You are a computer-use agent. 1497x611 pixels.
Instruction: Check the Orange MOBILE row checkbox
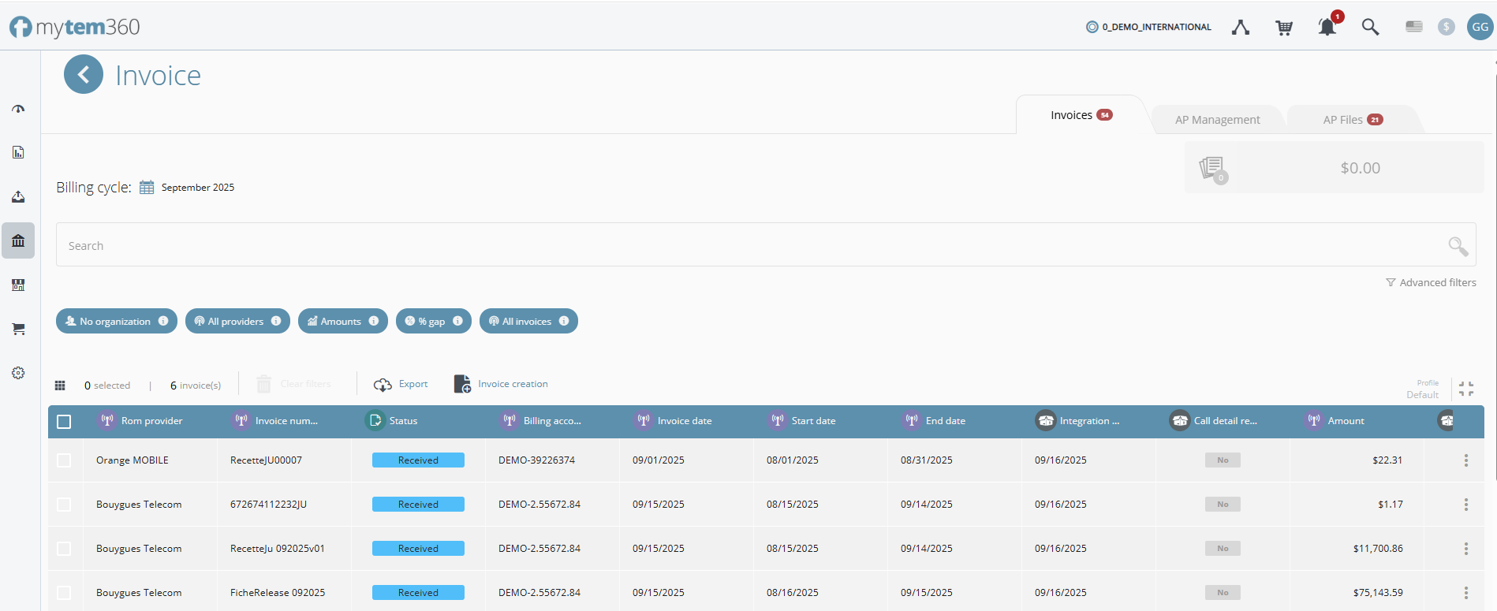pos(65,460)
